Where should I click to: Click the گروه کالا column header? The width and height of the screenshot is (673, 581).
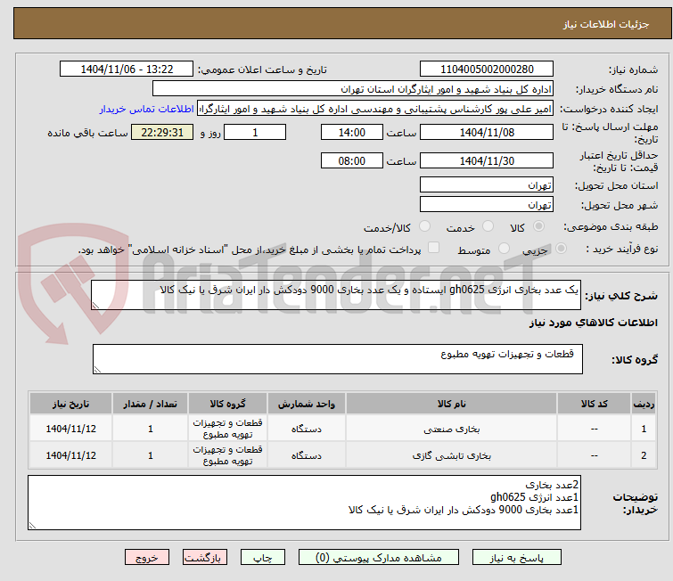pos(228,404)
